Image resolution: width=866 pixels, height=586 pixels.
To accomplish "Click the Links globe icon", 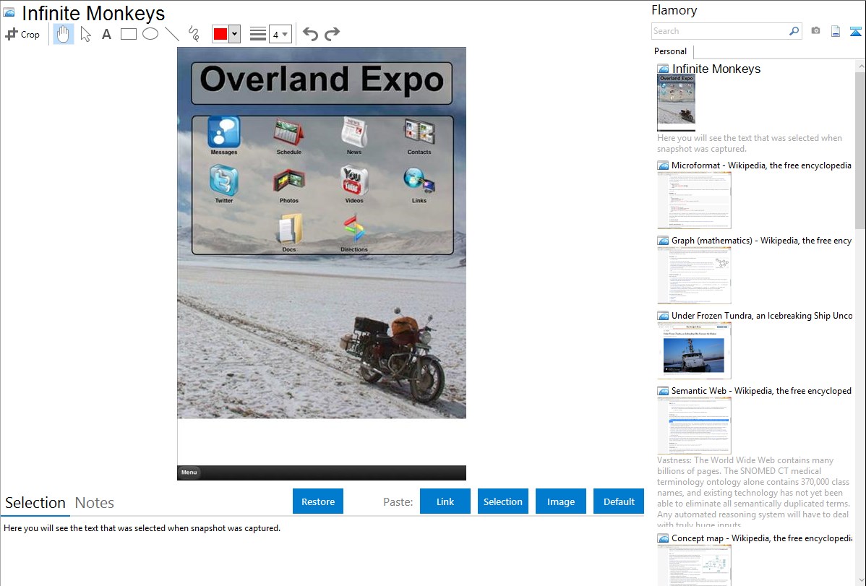I will [x=419, y=181].
